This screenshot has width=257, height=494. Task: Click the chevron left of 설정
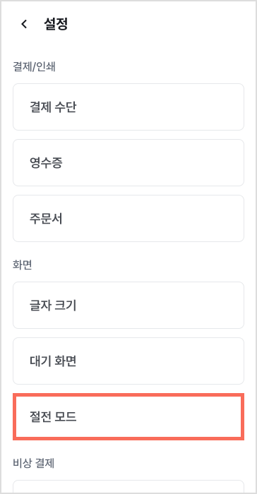click(24, 24)
